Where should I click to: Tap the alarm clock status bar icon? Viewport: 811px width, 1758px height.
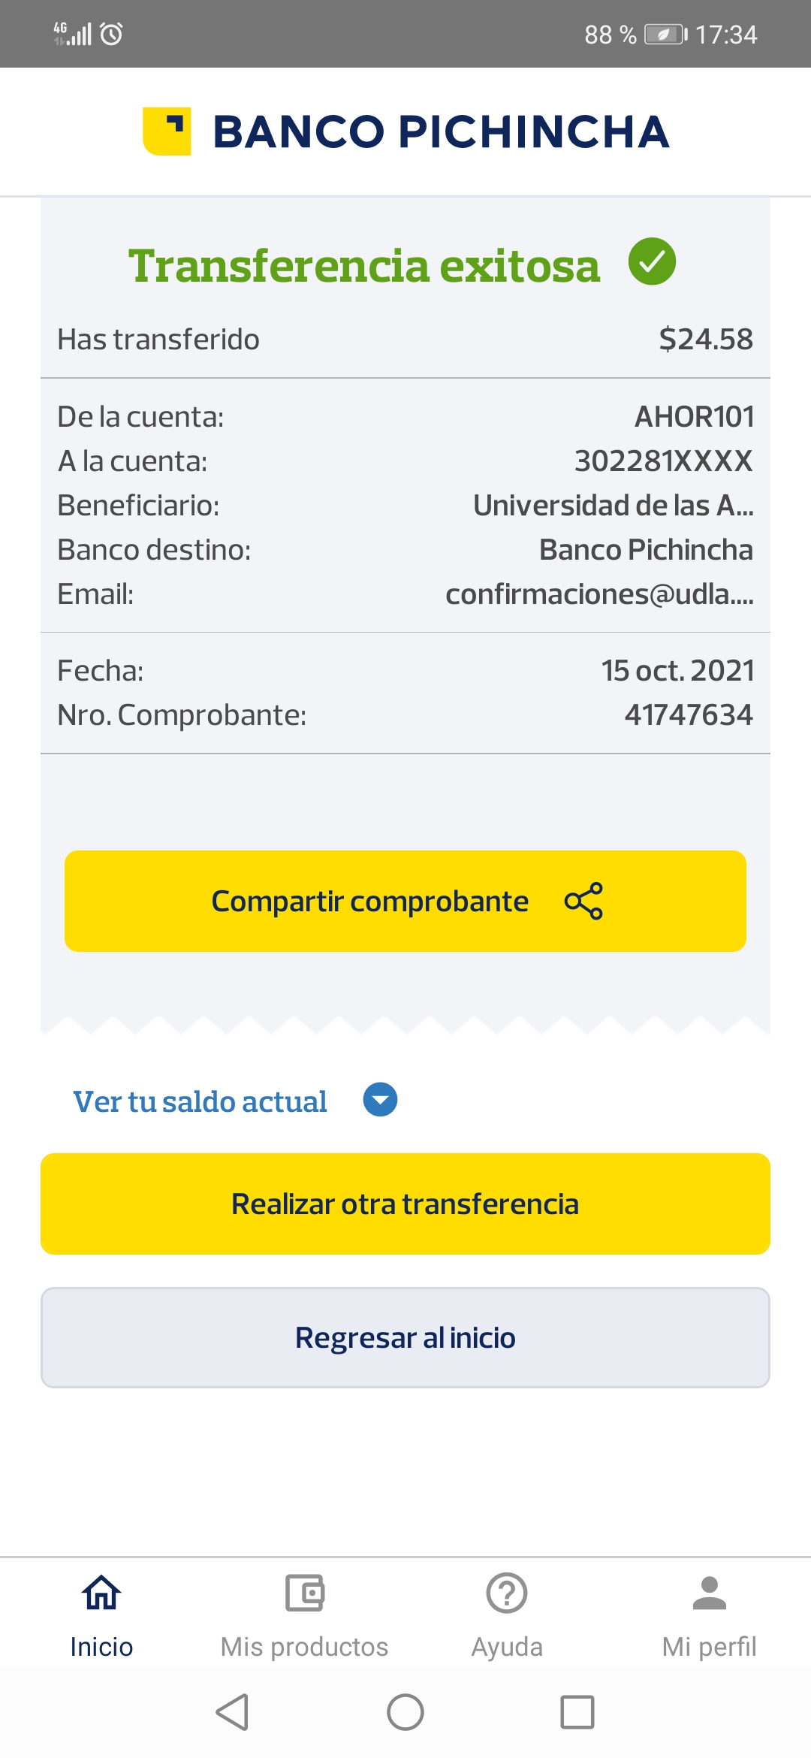(111, 34)
